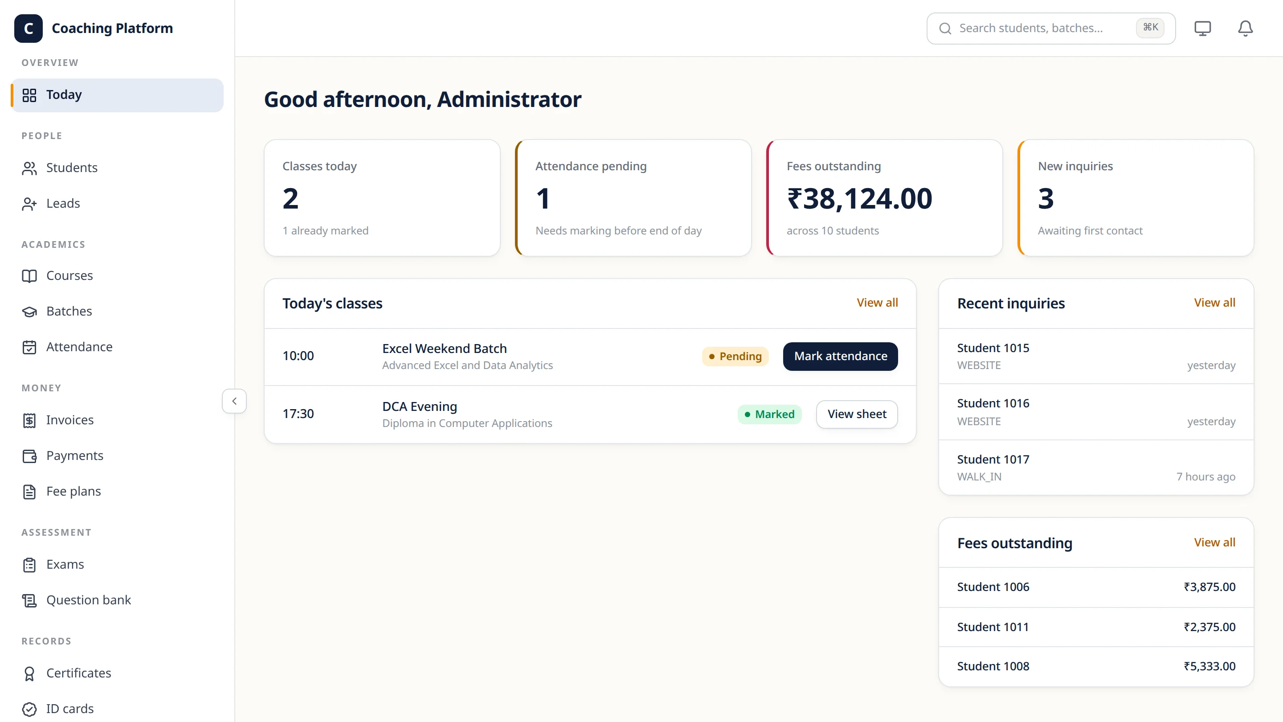This screenshot has width=1283, height=722.
Task: Select Student 1011 outstanding fee row
Action: (x=1096, y=627)
